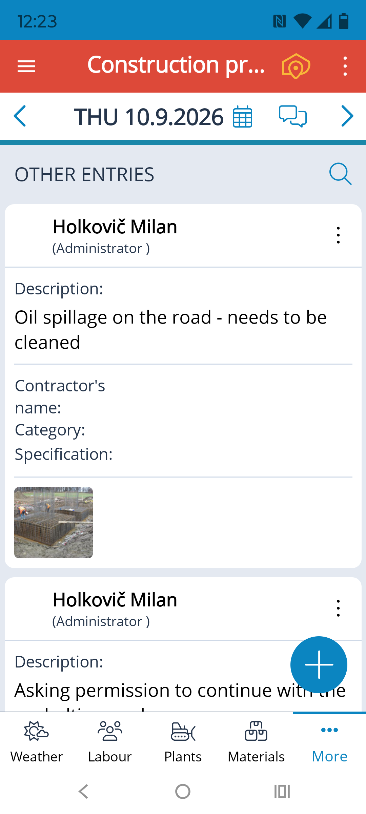This screenshot has width=366, height=814.
Task: Open the chat comments icon
Action: pos(293,116)
